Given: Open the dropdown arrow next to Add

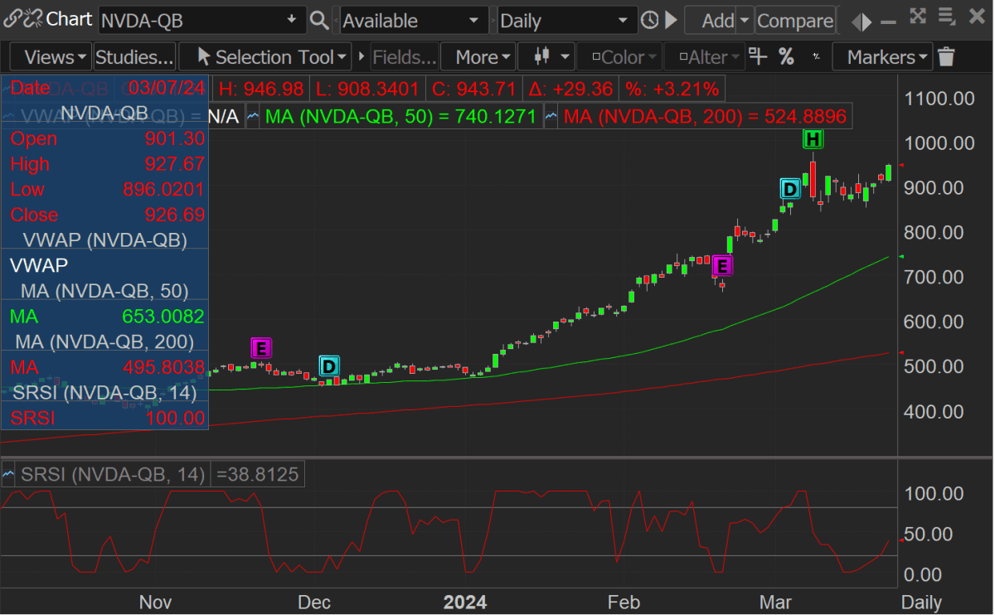Looking at the screenshot, I should (745, 20).
